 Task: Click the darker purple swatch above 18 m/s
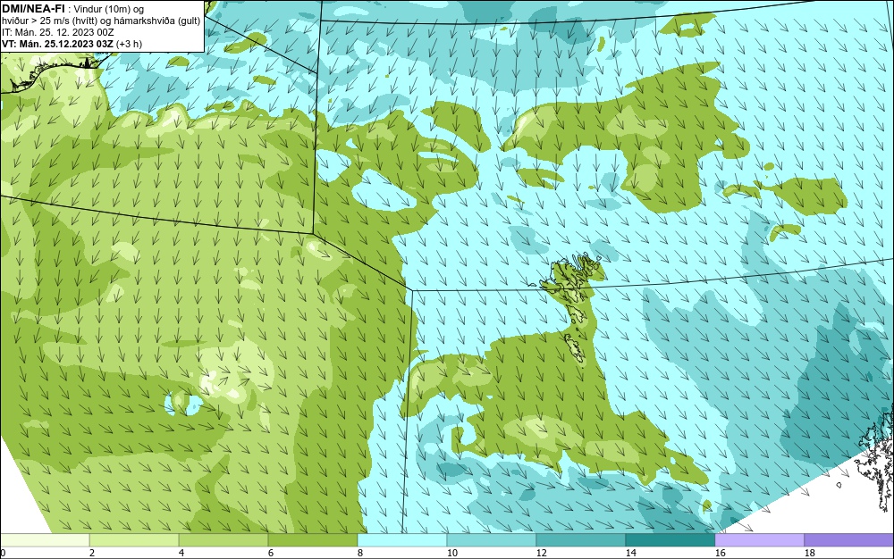849,539
